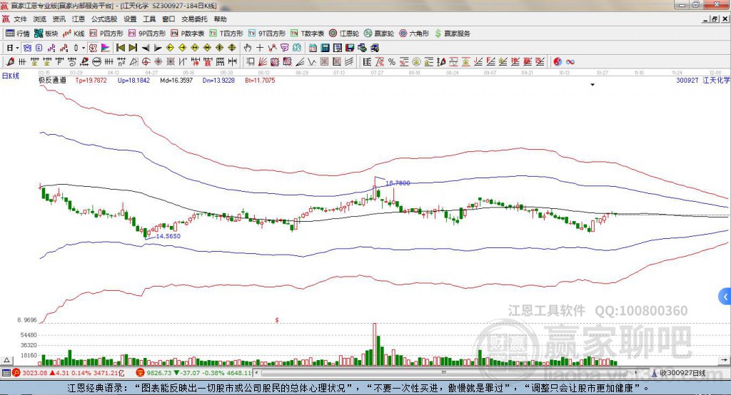Screen dimensions: 731x395
Task: Click the 14.5650 low price label
Action: (168, 236)
